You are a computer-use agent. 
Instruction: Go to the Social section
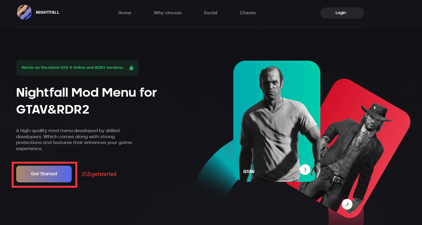(210, 13)
